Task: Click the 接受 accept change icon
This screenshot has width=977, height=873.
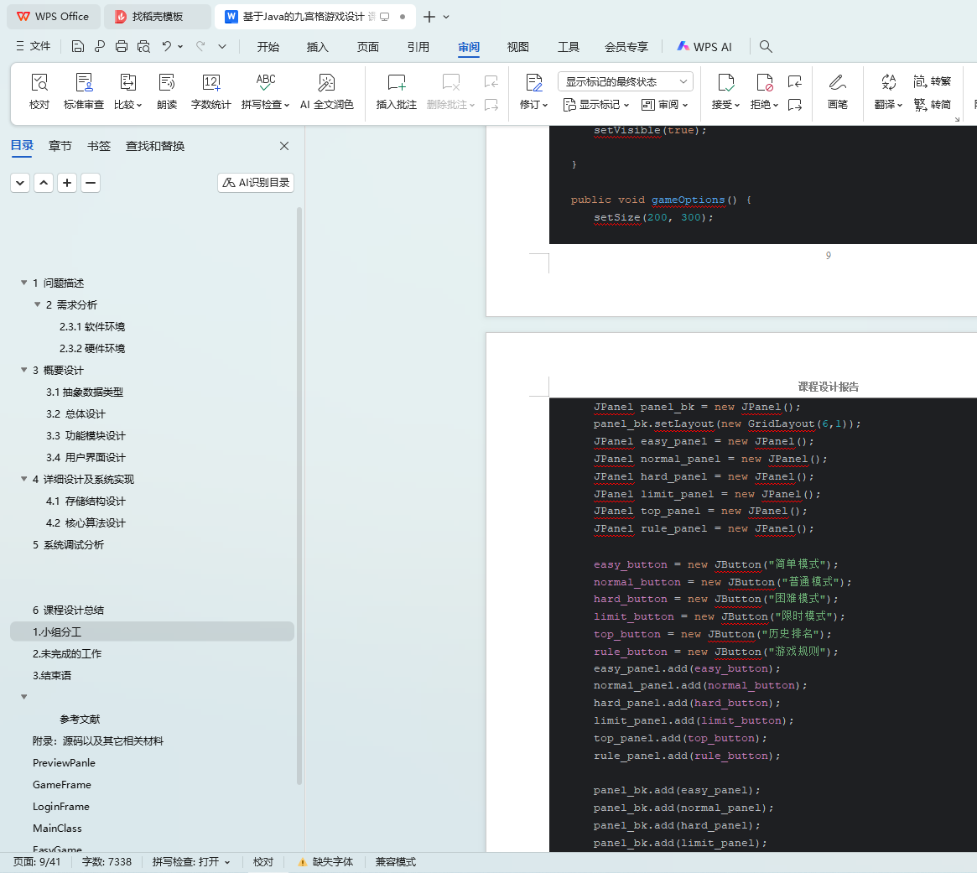Action: (x=726, y=82)
